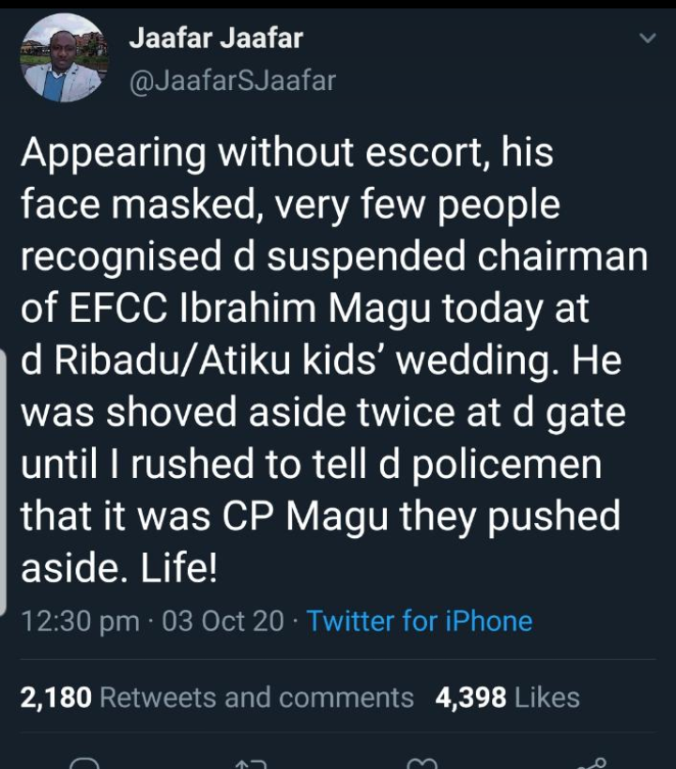Click the 12:30 pm timestamp
676x769 pixels.
tap(80, 622)
